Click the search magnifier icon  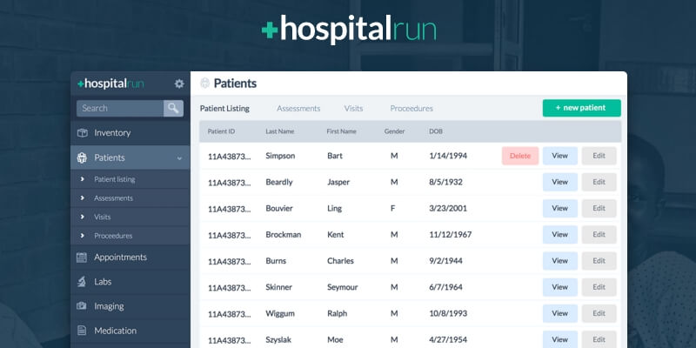[x=175, y=108]
